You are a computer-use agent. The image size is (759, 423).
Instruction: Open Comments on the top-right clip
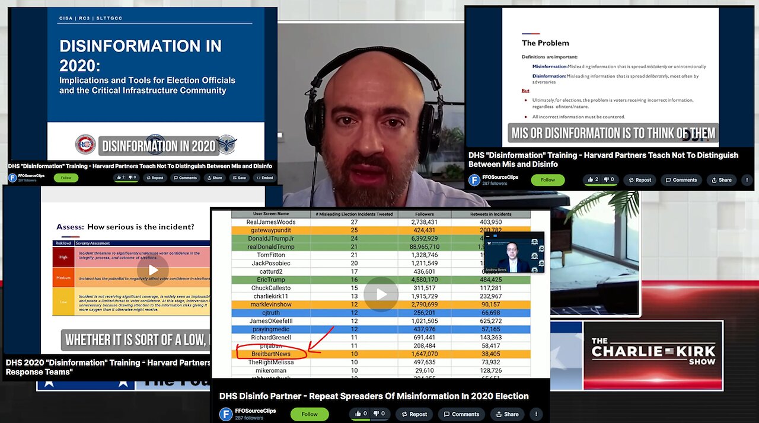tap(681, 180)
